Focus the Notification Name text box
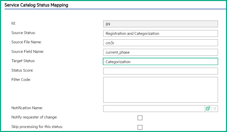Screen dimensions: 227x132 (154, 109)
